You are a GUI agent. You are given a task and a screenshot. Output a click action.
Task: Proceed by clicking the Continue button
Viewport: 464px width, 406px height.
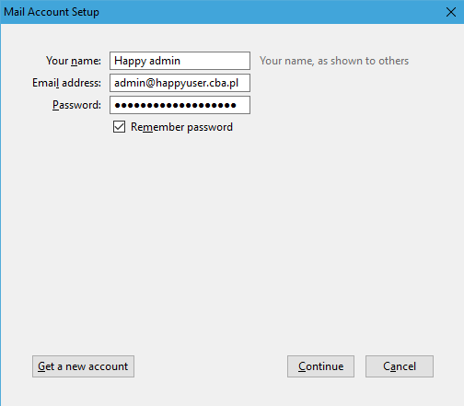[320, 366]
